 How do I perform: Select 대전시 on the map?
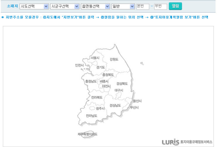(106, 86)
